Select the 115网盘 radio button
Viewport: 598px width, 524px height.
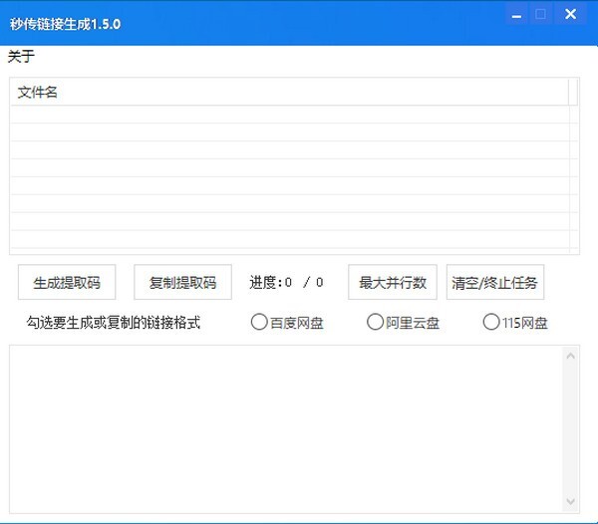pos(515,323)
